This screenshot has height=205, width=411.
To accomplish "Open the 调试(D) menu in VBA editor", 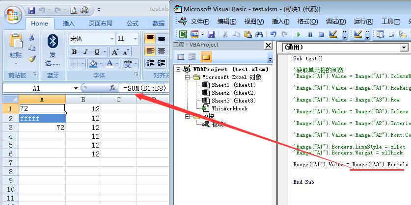I will (336, 22).
